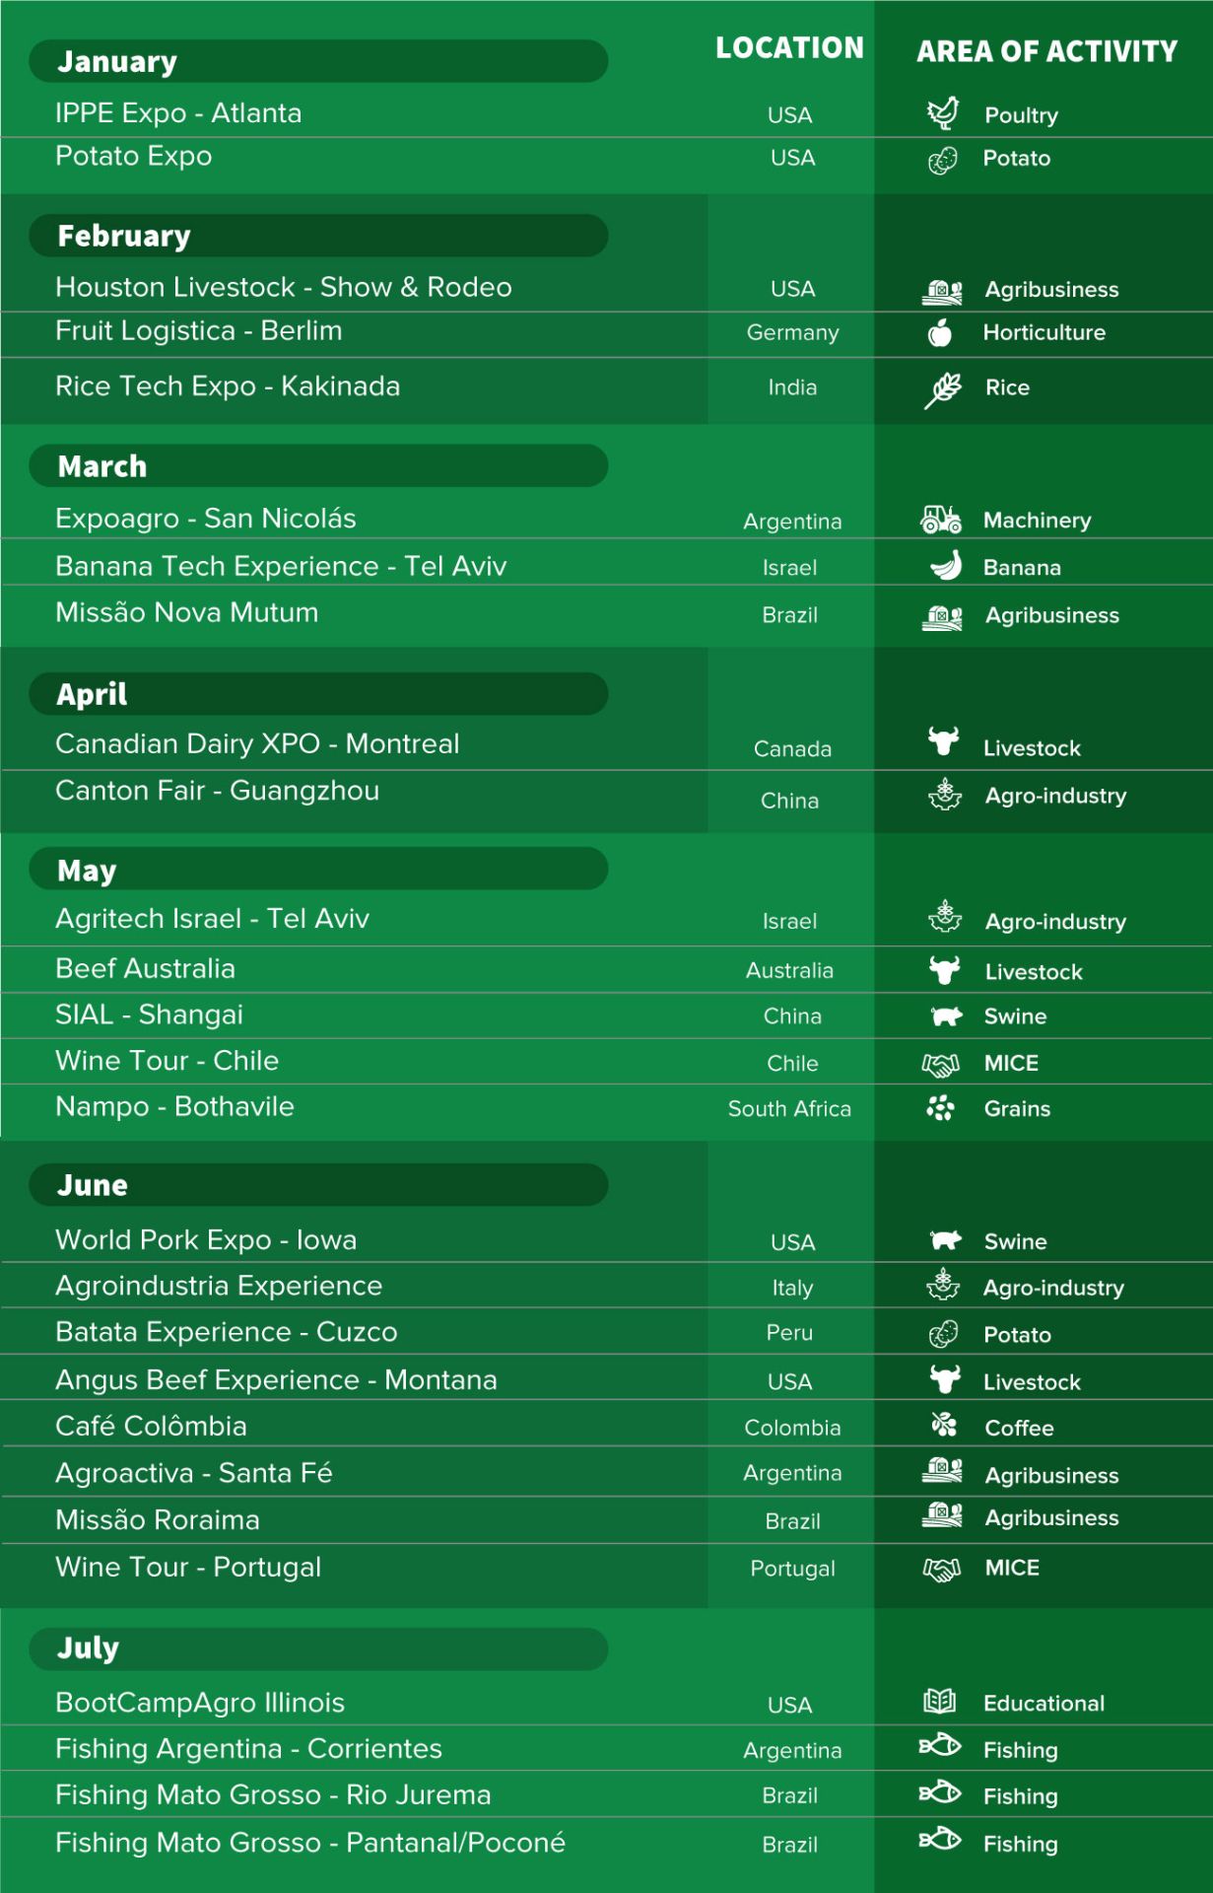Image resolution: width=1213 pixels, height=1893 pixels.
Task: Click the Horticulture apple icon
Action: (941, 332)
